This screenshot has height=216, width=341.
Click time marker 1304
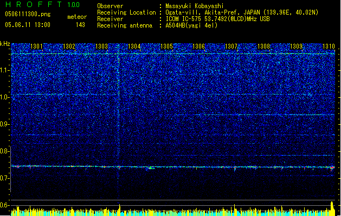pos(134,46)
